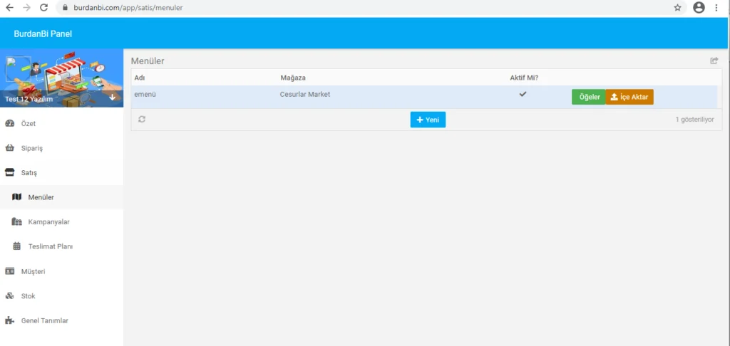This screenshot has height=346, width=730.
Task: Click the Müşteri card icon
Action: 9,271
